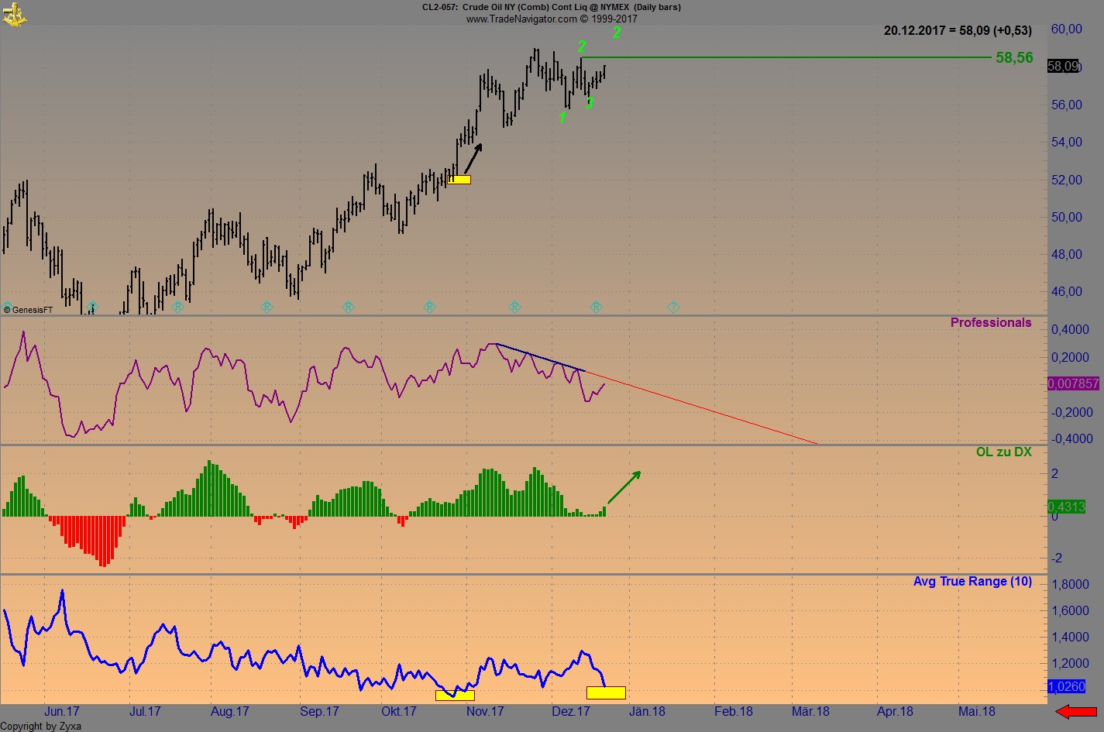1104x732 pixels.
Task: Click the 0,2000 Professionals axis label
Action: (1070, 357)
